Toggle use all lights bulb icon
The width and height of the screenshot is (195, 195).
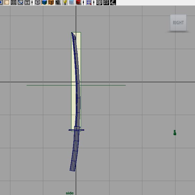point(65,2)
